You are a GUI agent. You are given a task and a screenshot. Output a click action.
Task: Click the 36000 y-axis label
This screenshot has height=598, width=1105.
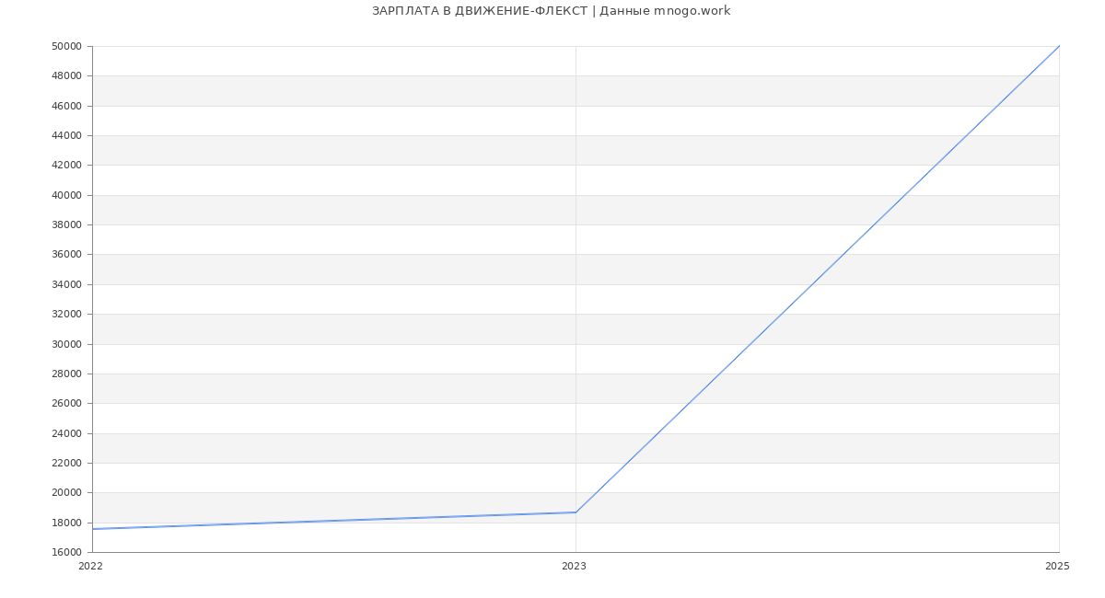(67, 254)
